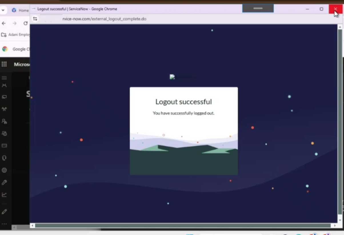Open the Microsoft 365 app launcher grid

[4, 63]
